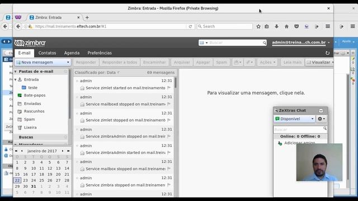Open the Firefox downloads arrow icon
This screenshot has height=201, width=358.
276,26
